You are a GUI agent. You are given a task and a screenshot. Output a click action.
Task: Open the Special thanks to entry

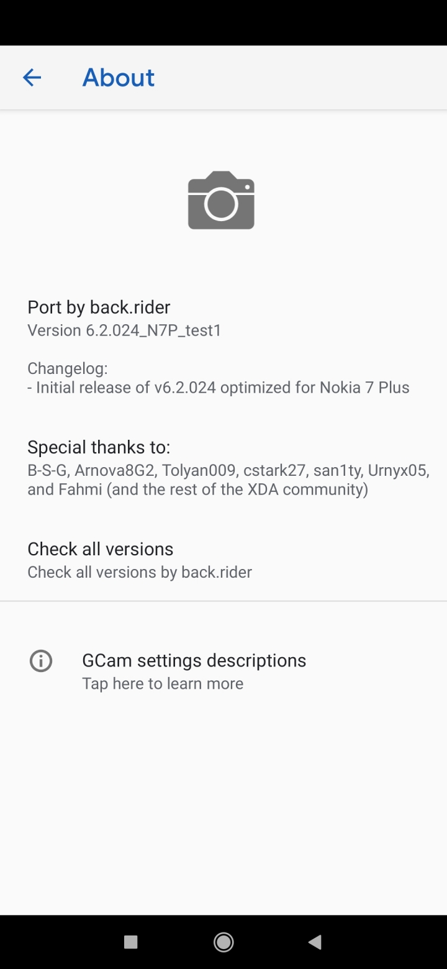[x=223, y=467]
